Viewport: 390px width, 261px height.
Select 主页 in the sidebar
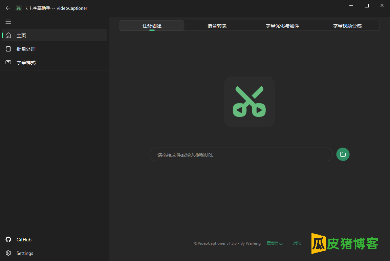click(55, 35)
